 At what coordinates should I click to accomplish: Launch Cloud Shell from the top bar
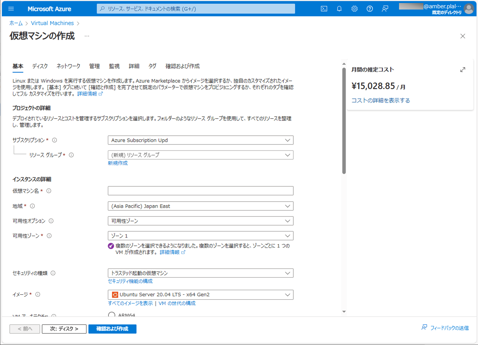[324, 9]
